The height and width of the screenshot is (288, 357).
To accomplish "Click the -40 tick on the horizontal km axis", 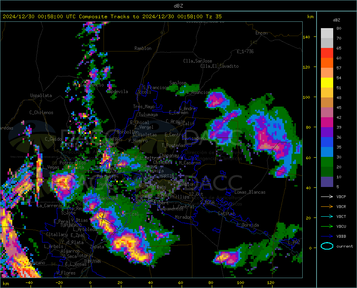I will tap(29, 282).
